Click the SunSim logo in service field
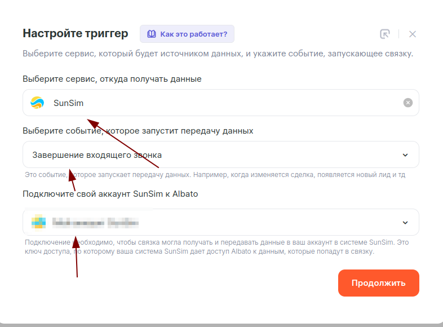 point(37,103)
